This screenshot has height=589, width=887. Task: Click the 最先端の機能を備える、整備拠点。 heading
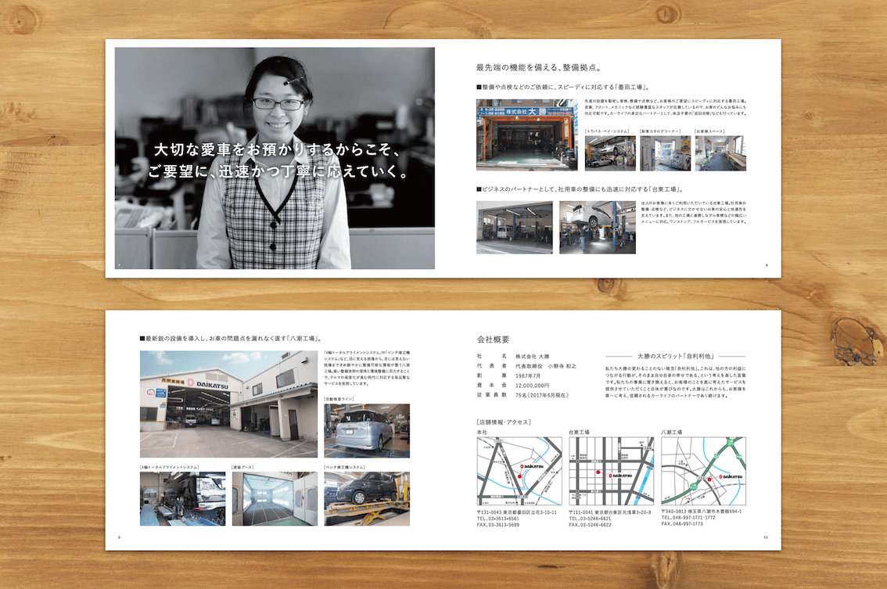(539, 68)
